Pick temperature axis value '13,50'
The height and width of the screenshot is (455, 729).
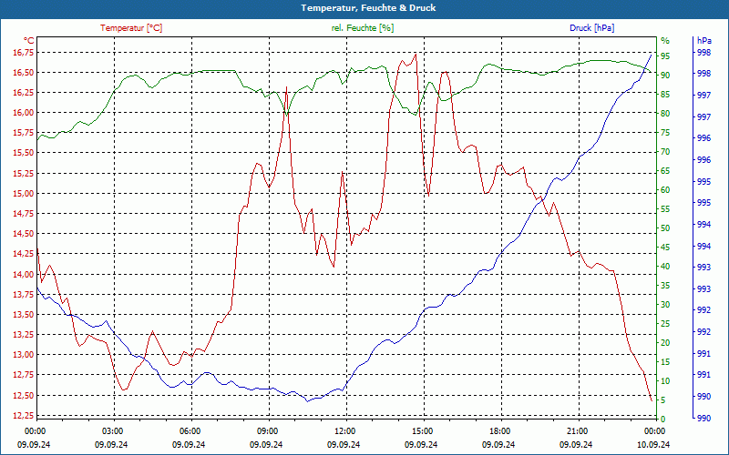click(24, 314)
